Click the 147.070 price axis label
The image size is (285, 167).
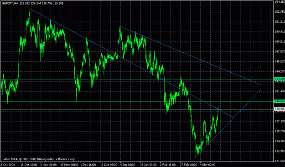pyautogui.click(x=280, y=52)
